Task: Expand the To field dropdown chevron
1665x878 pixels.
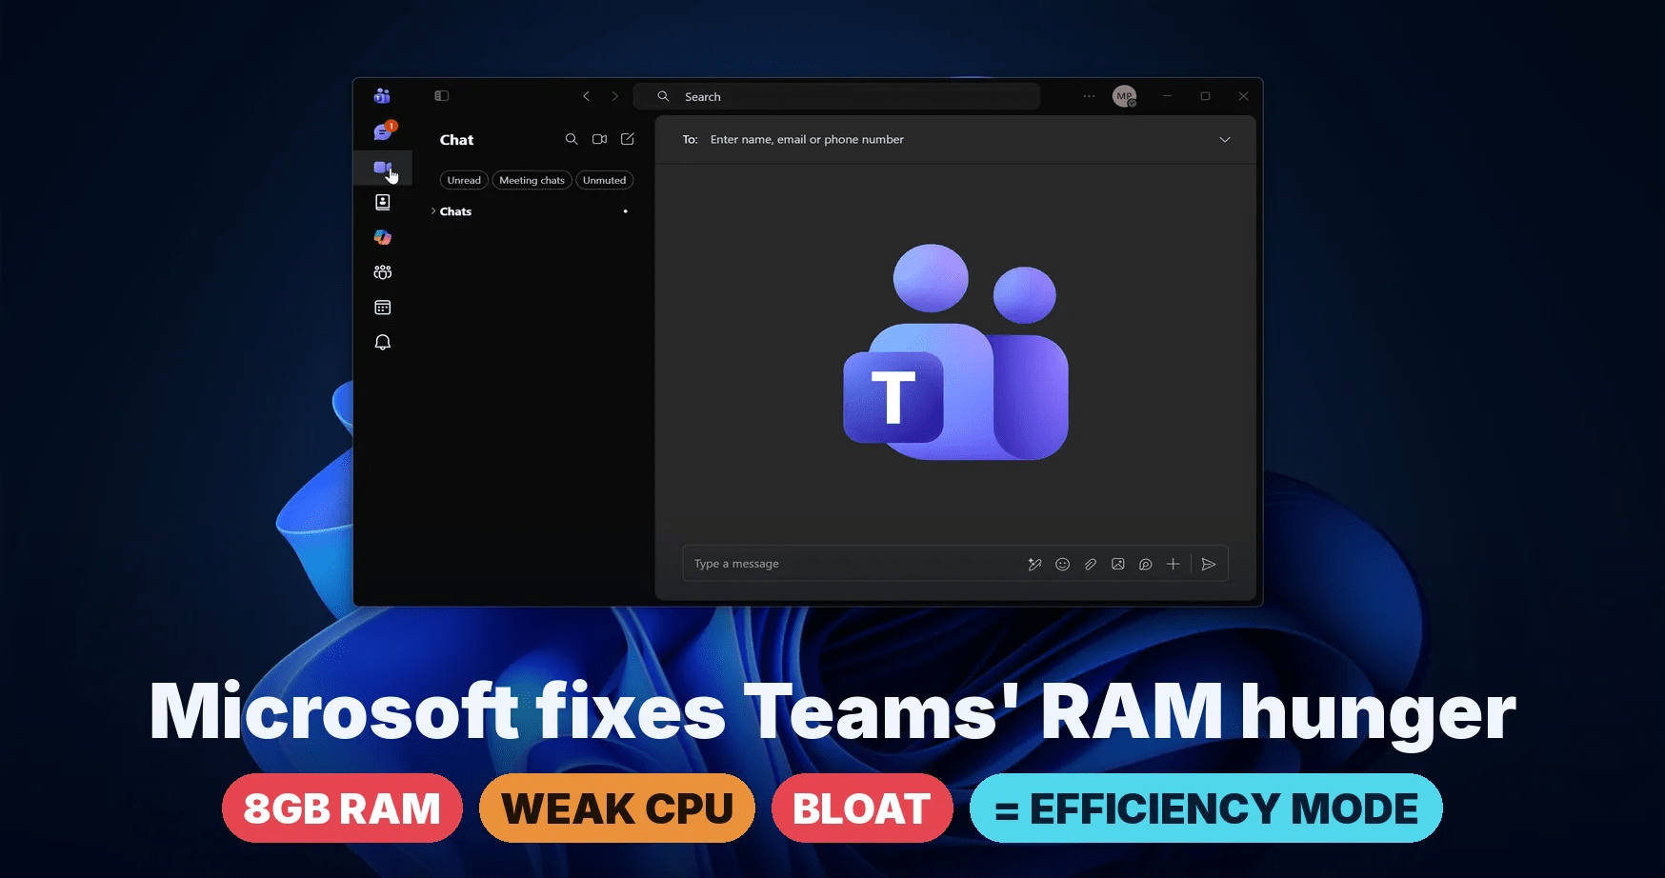Action: click(x=1225, y=139)
